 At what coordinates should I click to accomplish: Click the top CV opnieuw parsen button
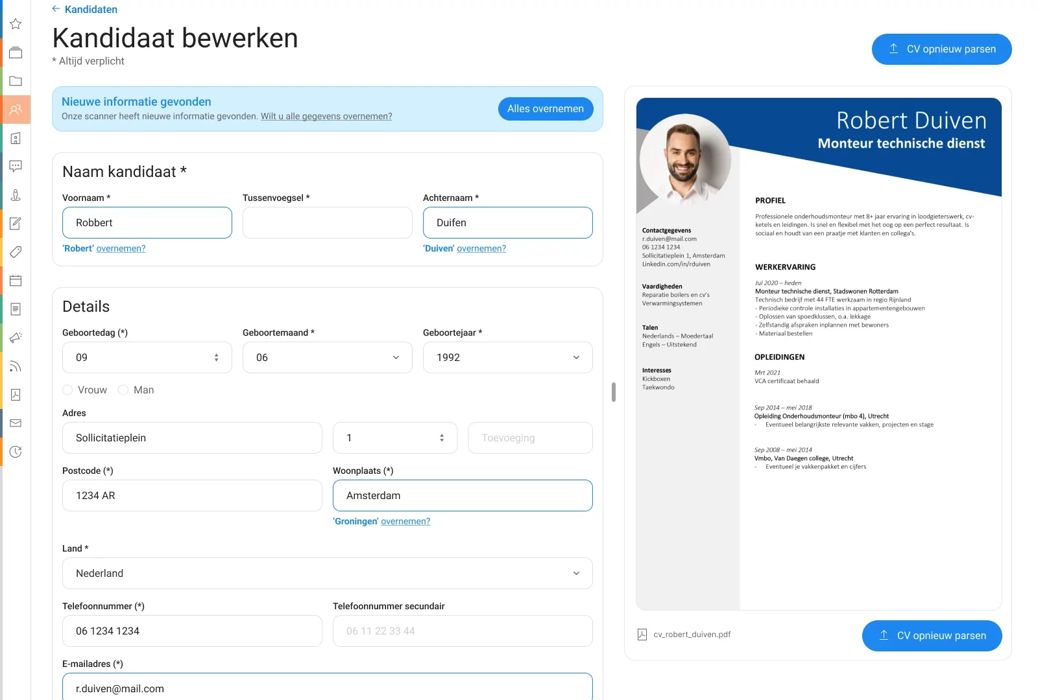pyautogui.click(x=941, y=49)
